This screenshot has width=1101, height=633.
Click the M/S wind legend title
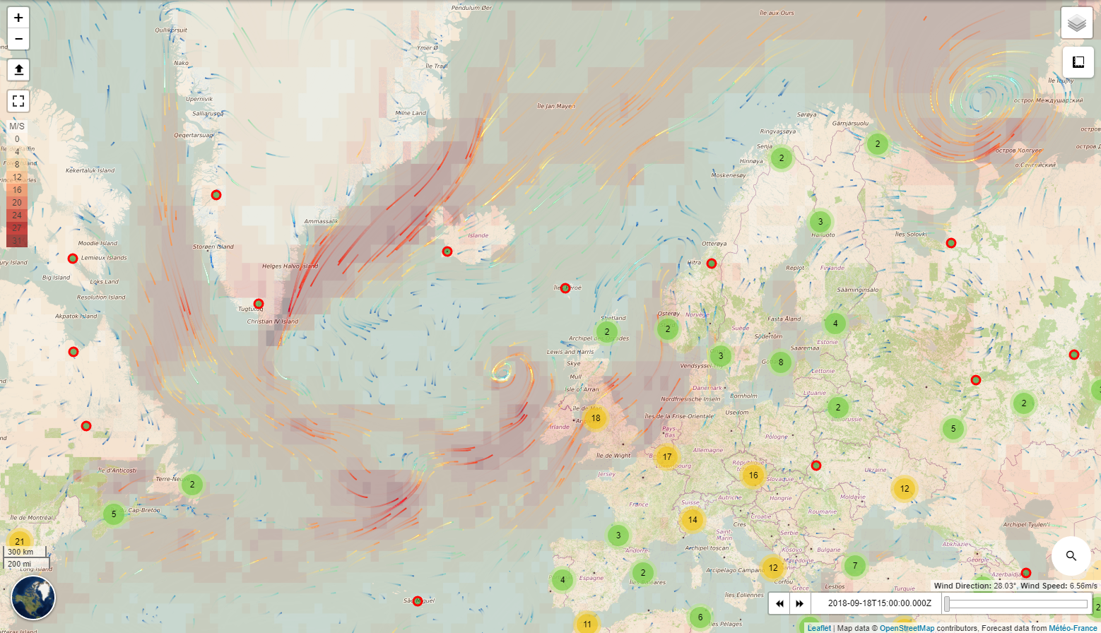(17, 126)
